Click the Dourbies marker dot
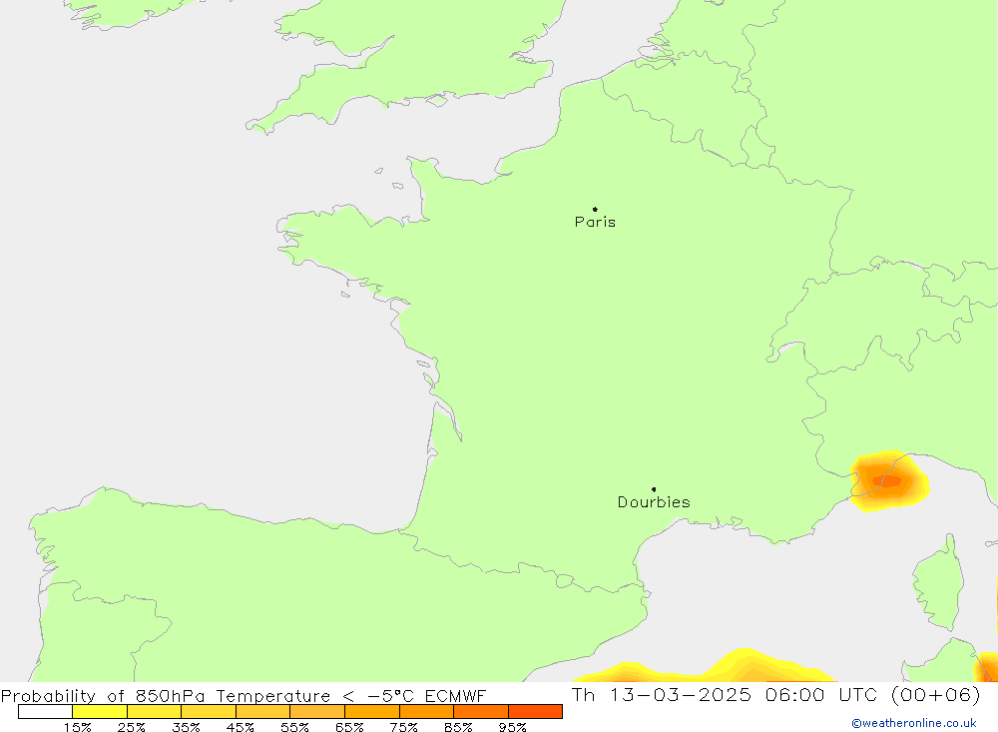Screen dimensions: 998x732 point(654,489)
